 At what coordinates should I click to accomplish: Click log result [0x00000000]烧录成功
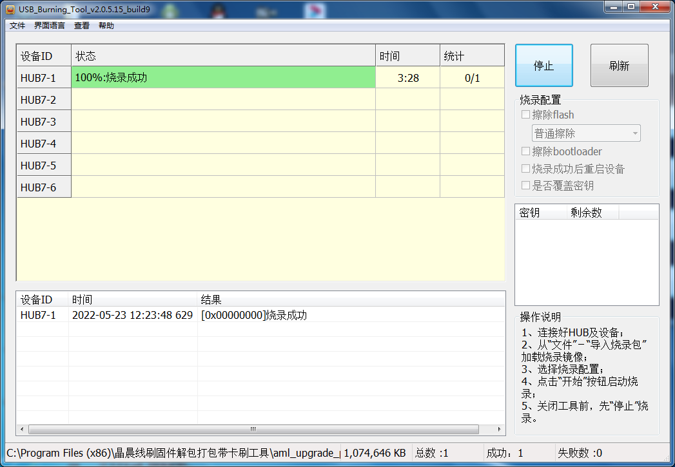pyautogui.click(x=254, y=315)
